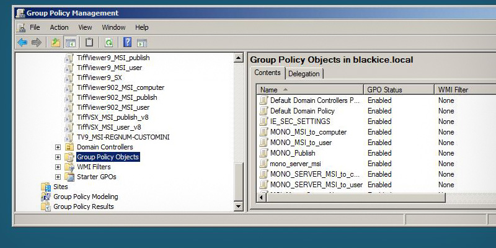Expand the Domain Controllers tree node
Viewport: 496px width, 248px height.
[x=58, y=147]
